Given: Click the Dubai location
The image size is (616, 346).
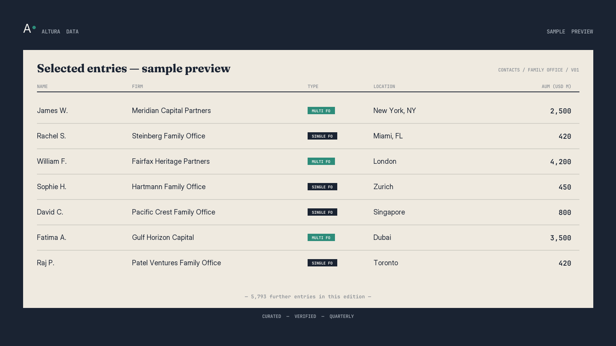Looking at the screenshot, I should (x=382, y=238).
